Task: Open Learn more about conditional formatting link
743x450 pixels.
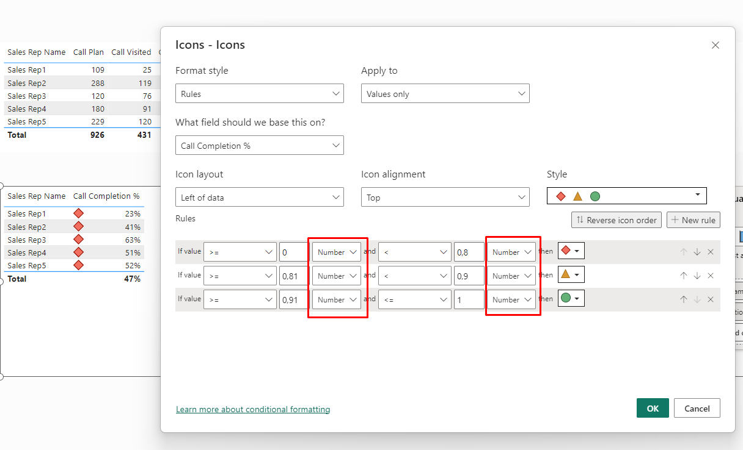Action: [x=253, y=409]
